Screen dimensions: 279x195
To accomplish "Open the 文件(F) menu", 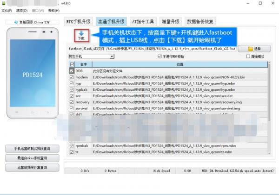I will click(7, 10).
